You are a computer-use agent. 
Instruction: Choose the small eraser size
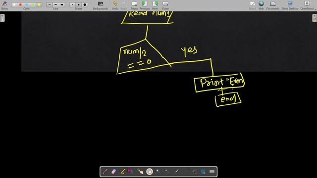pyautogui.click(x=72, y=4)
